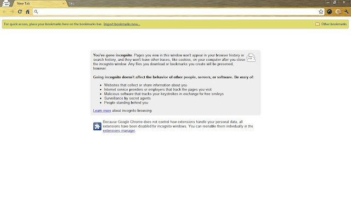Click 'Malicious software that tracks your keystrokes' bullet
The image size is (351, 208).
164,94
